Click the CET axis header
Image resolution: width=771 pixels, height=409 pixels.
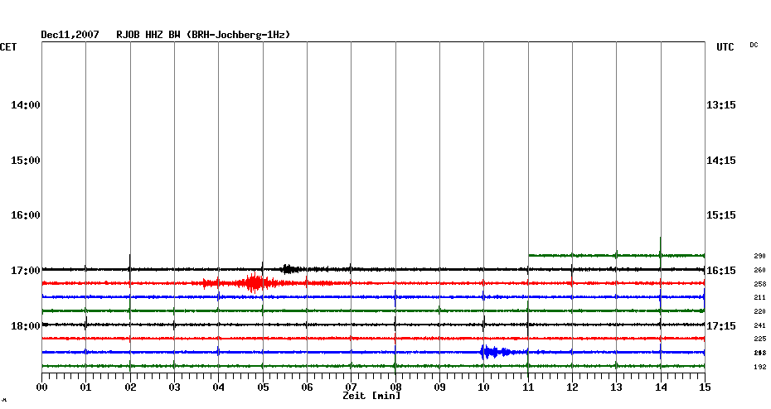8,47
